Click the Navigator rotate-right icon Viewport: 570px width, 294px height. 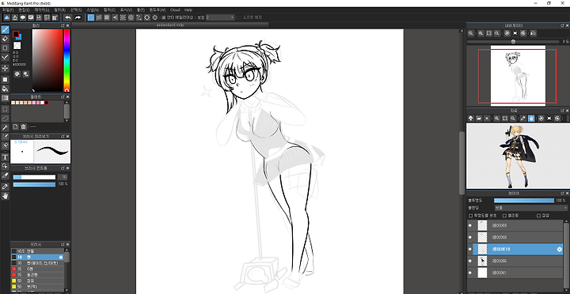pyautogui.click(x=523, y=33)
